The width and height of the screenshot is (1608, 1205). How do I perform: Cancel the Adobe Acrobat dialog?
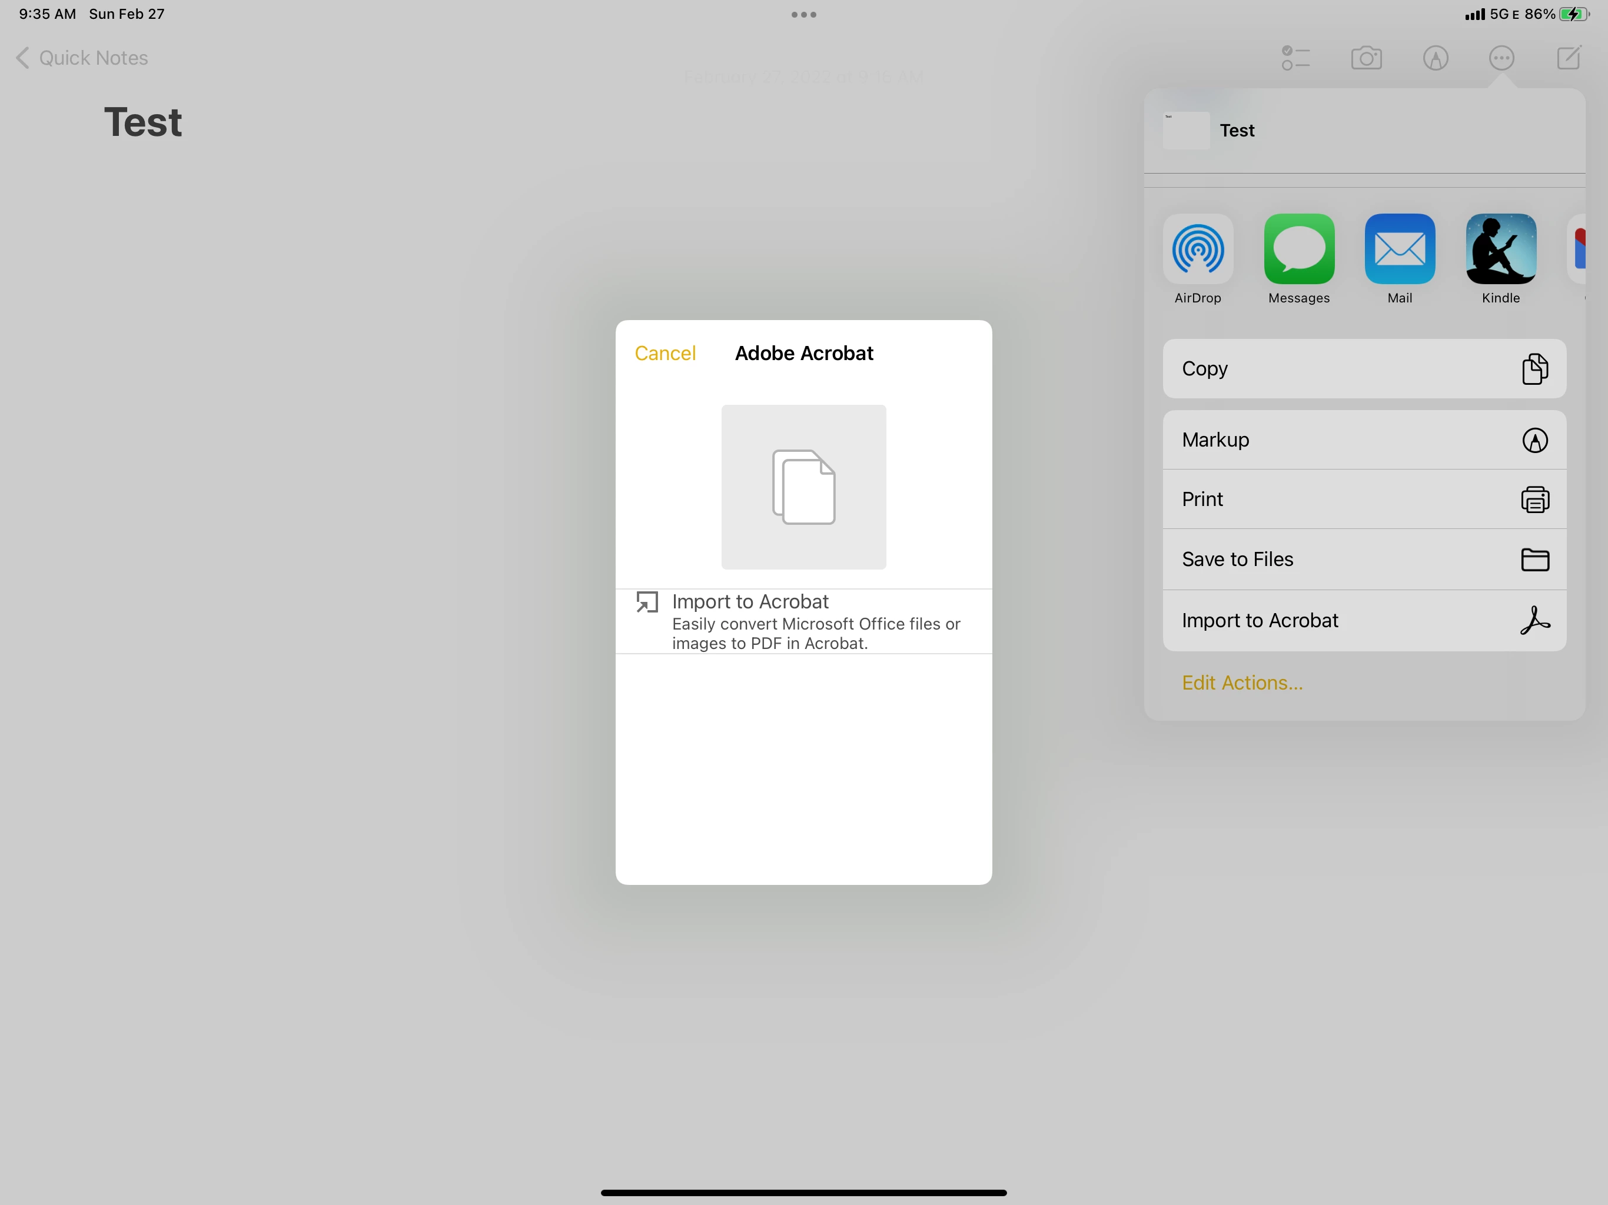pyautogui.click(x=665, y=353)
